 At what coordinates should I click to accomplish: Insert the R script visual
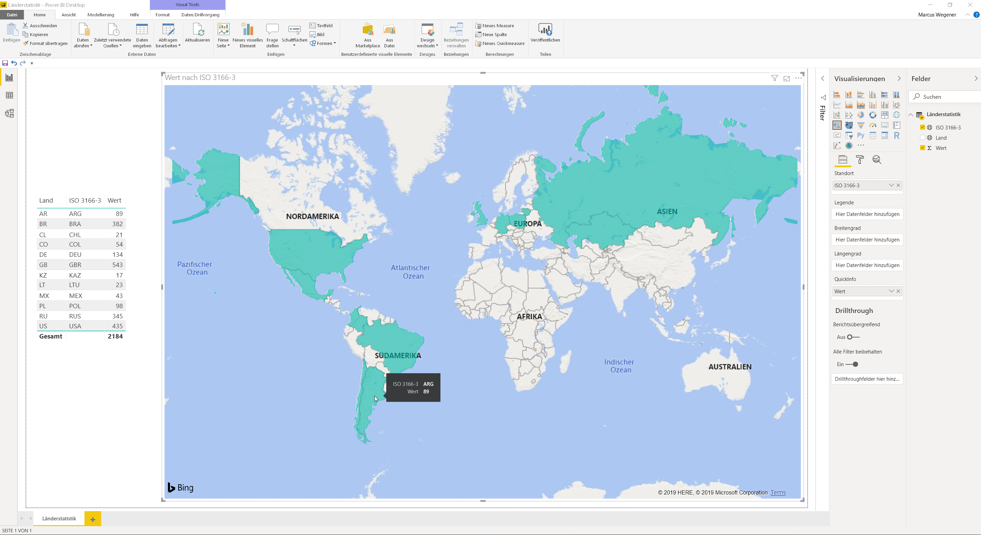pyautogui.click(x=897, y=136)
